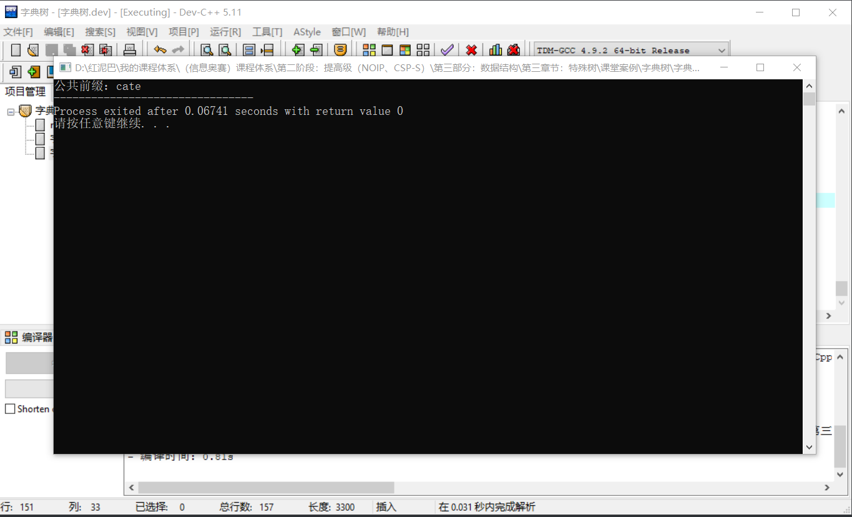This screenshot has height=517, width=852.
Task: Collapse the 字典树 project tree node
Action: click(11, 112)
